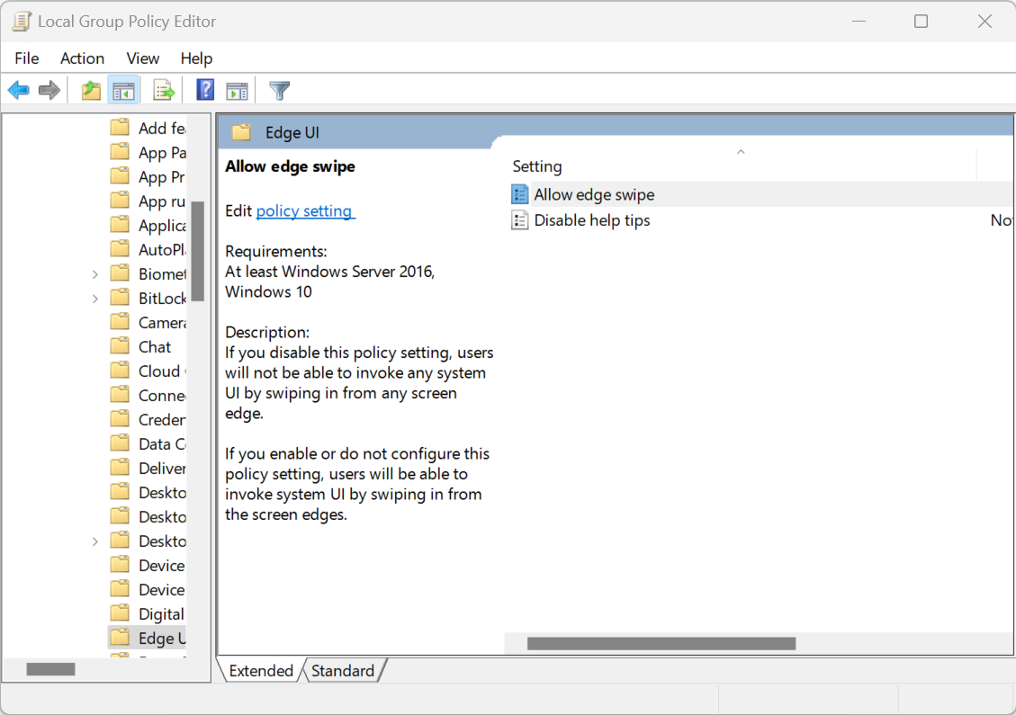Select the Creder tree item
1016x715 pixels.
pyautogui.click(x=162, y=420)
